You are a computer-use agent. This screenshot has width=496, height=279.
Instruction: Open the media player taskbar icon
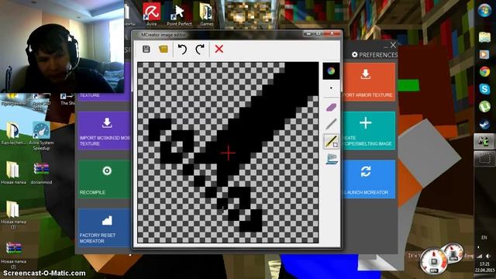484,54
